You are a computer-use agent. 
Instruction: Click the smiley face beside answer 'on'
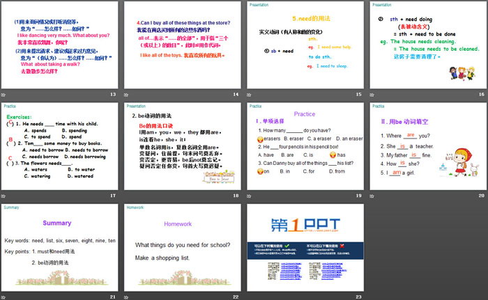pos(260,171)
